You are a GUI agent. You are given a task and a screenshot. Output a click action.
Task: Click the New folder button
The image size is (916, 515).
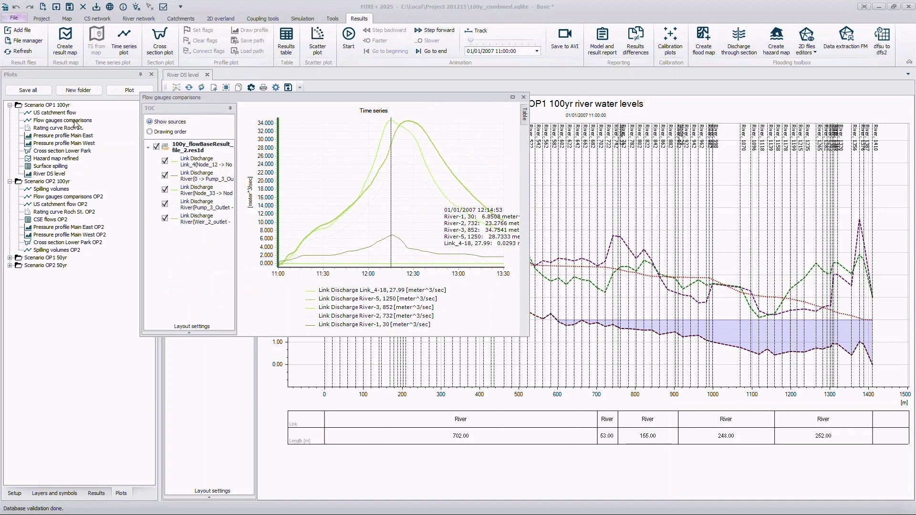(78, 90)
